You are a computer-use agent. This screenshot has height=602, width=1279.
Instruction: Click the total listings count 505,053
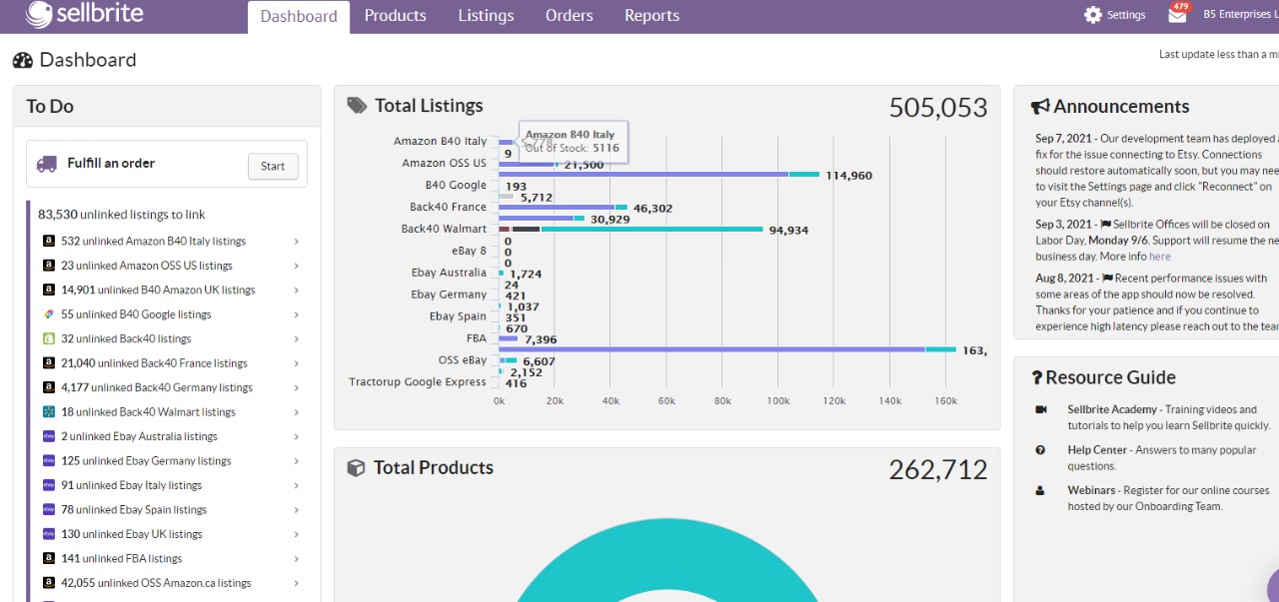(938, 108)
